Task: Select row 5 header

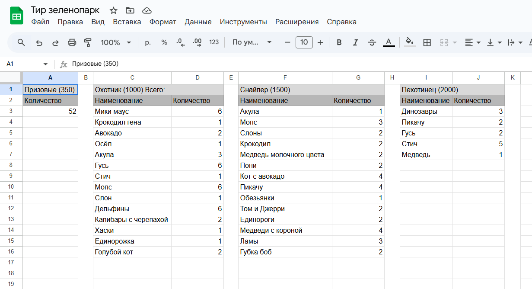Action: [11, 133]
